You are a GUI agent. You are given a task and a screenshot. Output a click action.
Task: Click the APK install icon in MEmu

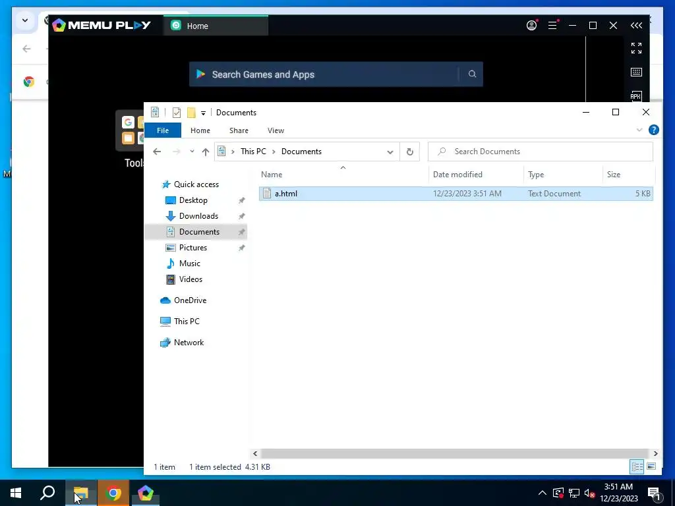[636, 96]
